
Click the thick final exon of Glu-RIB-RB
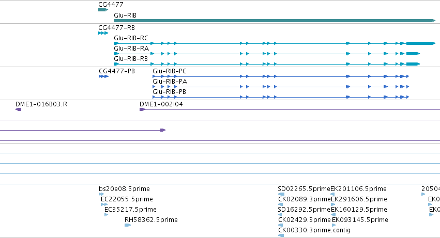(413, 64)
